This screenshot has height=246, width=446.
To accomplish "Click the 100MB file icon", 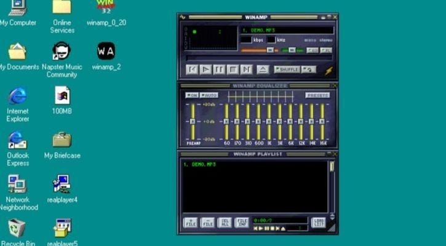I will click(x=62, y=95).
